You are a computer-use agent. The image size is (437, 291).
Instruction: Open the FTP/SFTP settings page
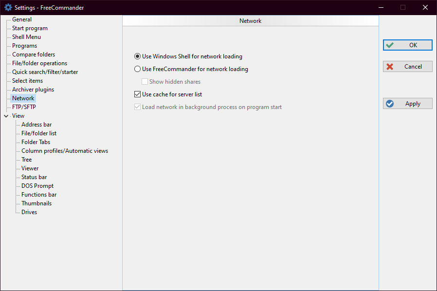pos(24,107)
